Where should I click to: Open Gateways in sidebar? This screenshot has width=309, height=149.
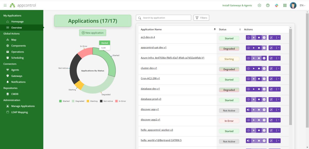(16, 76)
